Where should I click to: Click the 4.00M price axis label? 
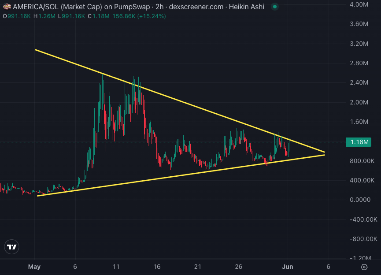359,4
